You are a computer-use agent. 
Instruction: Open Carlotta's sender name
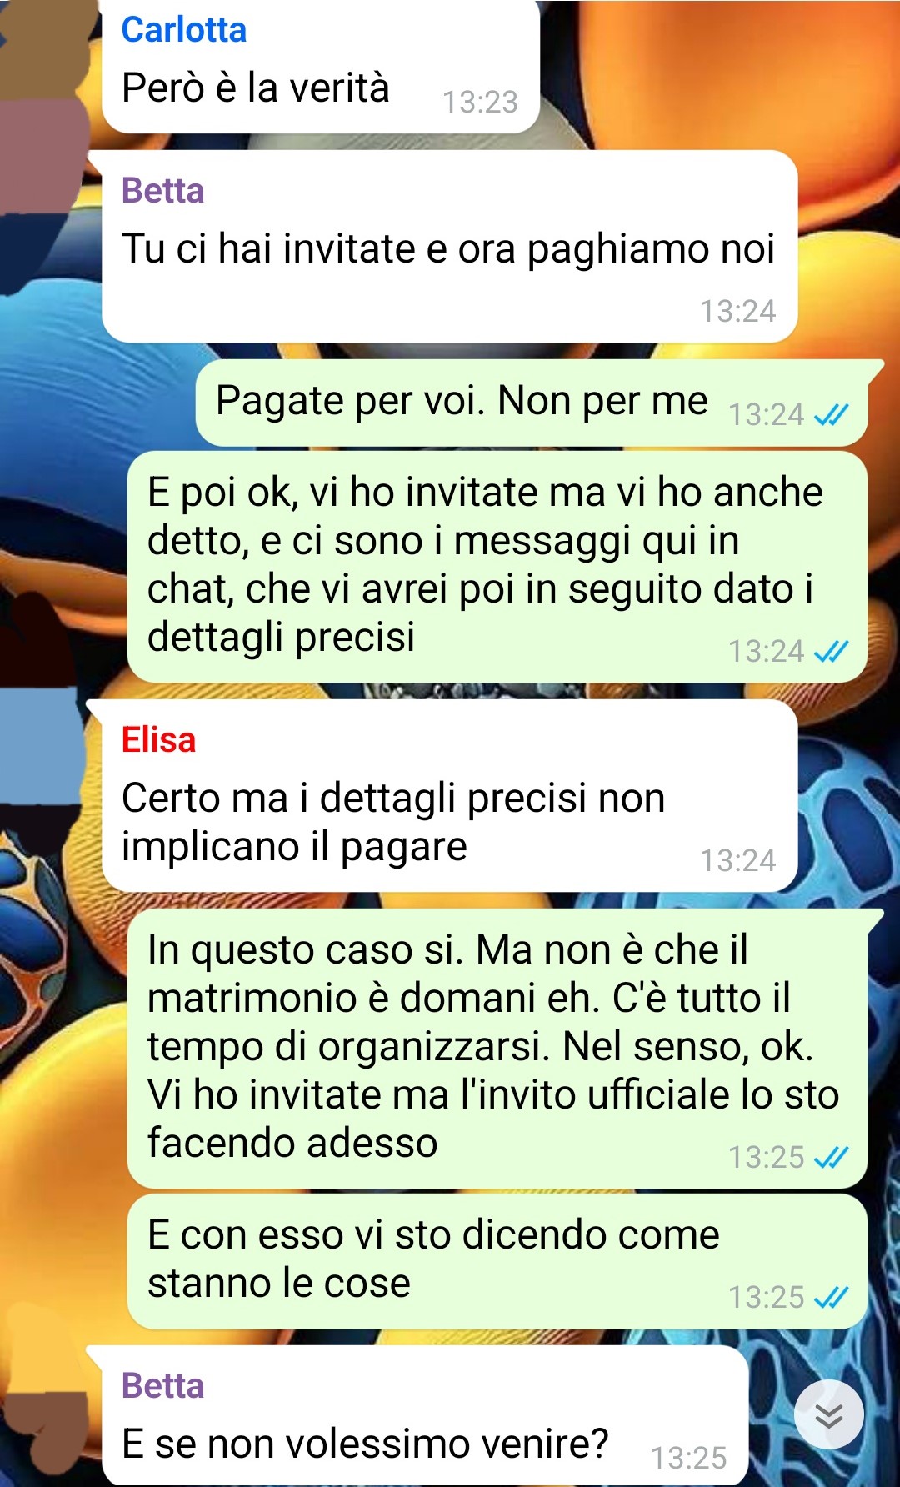184,30
